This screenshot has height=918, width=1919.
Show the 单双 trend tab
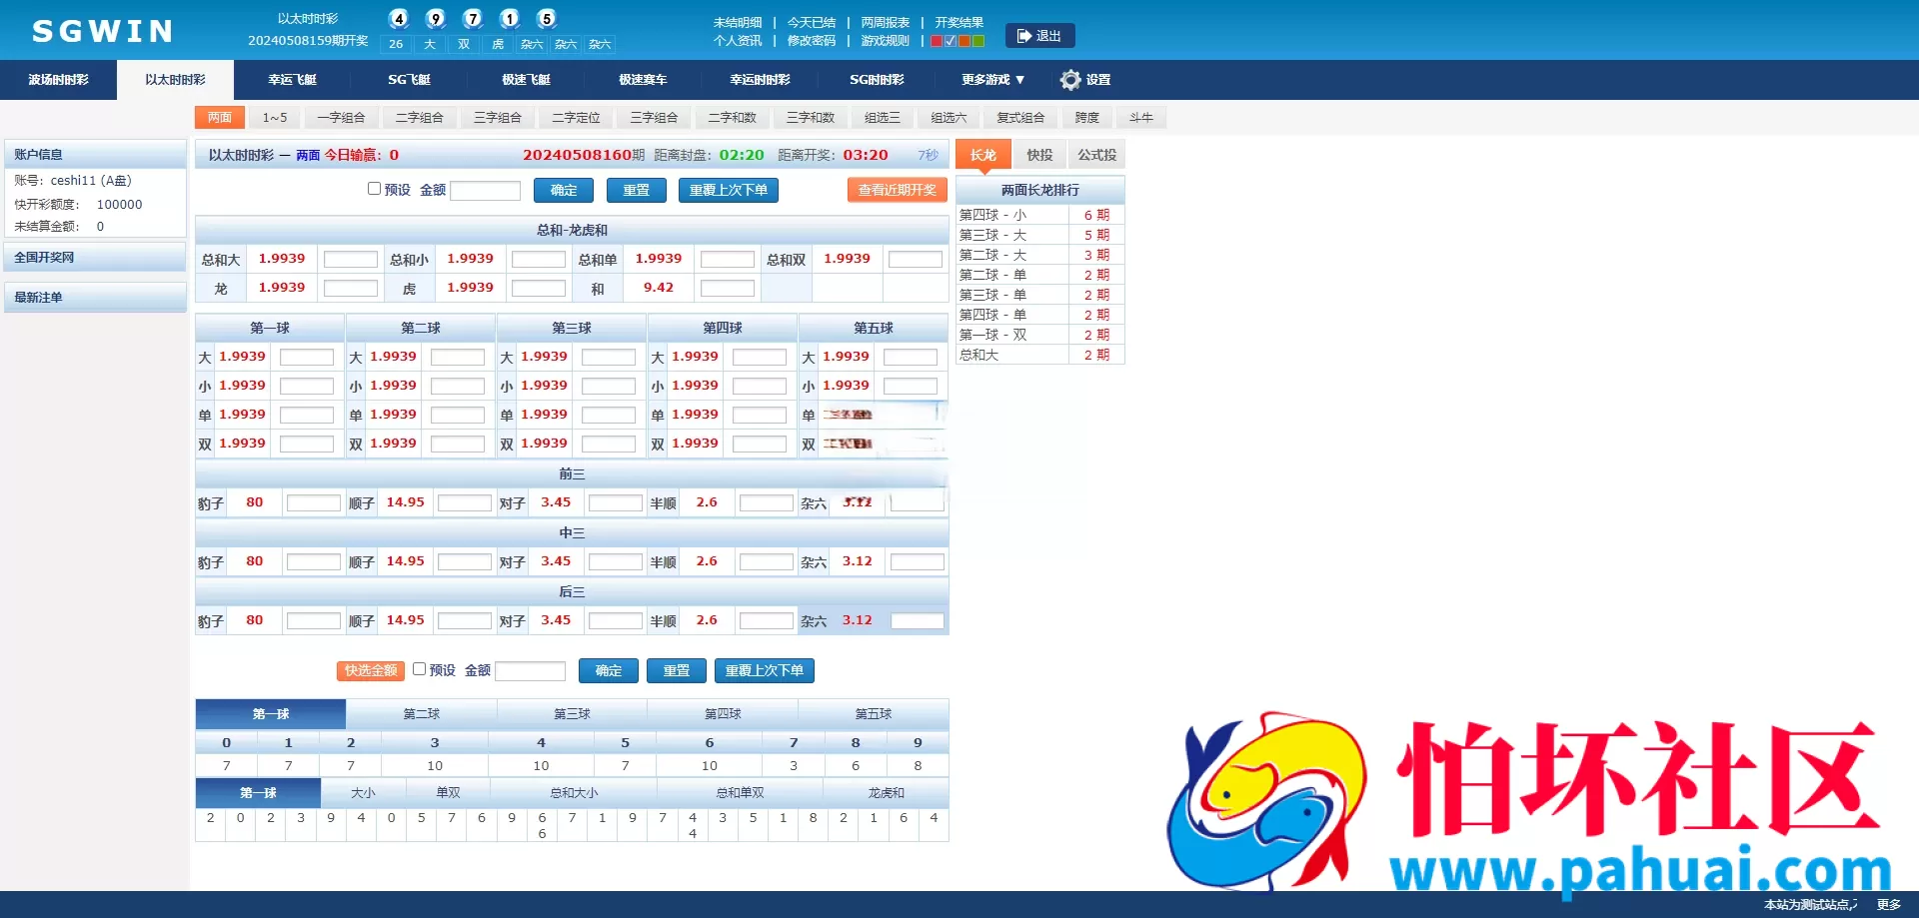tap(448, 793)
